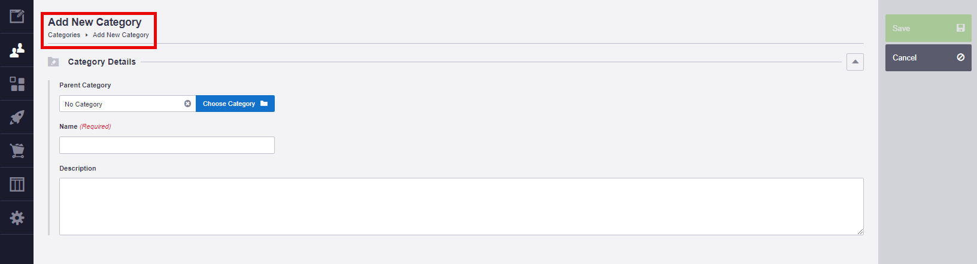The height and width of the screenshot is (264, 977).
Task: Click the Save button
Action: click(x=928, y=28)
